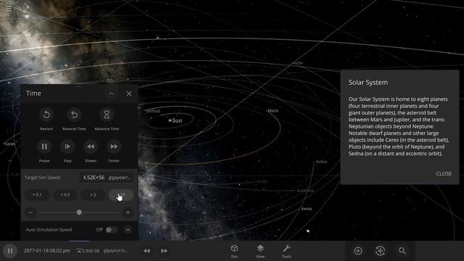Click the sim speed slider handle
464x261 pixels.
pos(79,212)
